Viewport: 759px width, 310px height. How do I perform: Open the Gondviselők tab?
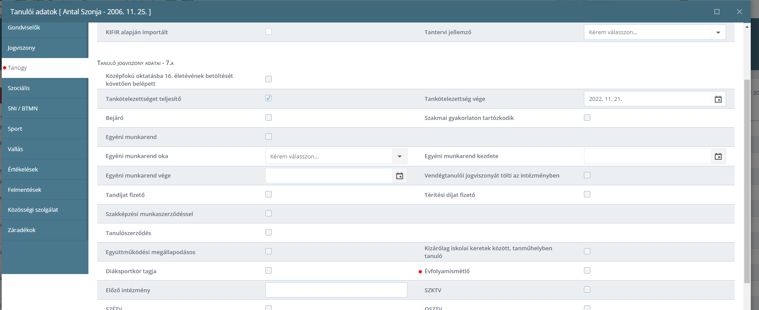point(45,28)
